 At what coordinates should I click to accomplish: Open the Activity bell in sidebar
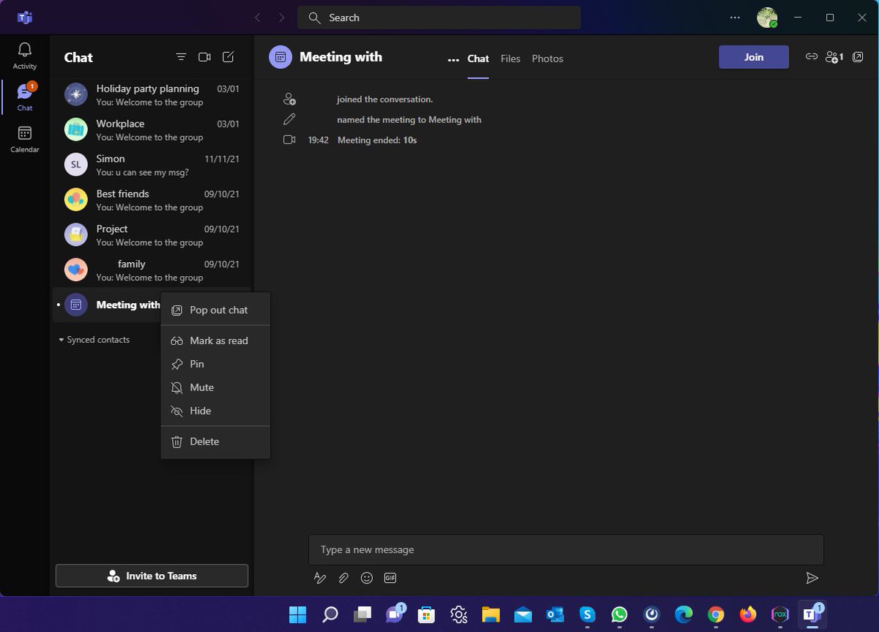pyautogui.click(x=25, y=56)
